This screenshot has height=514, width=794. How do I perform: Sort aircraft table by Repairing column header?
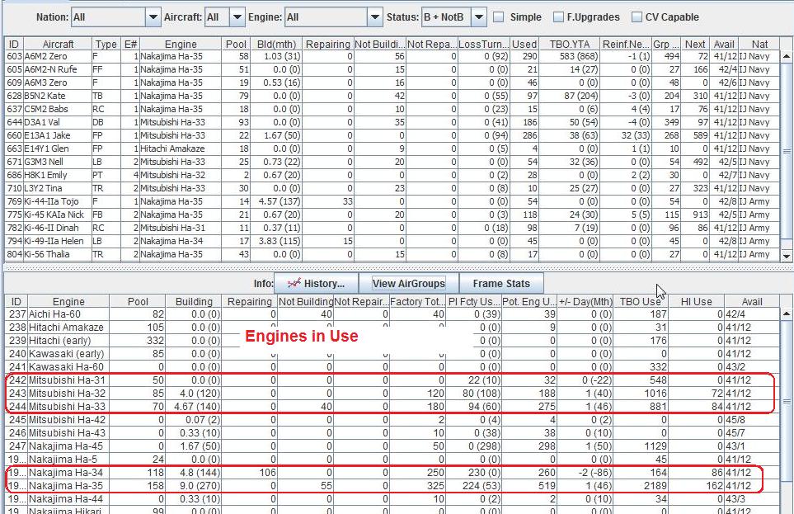pos(328,44)
